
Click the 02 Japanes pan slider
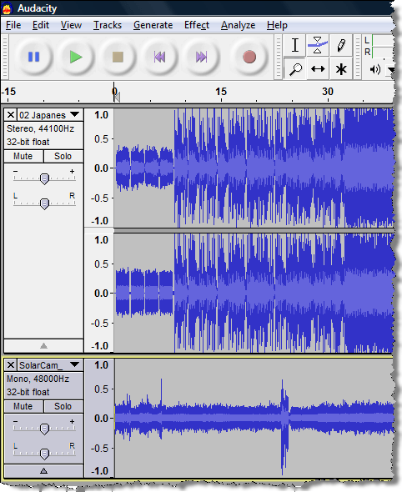pyautogui.click(x=44, y=203)
